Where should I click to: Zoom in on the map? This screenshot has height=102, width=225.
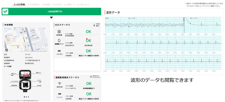(x=46, y=47)
